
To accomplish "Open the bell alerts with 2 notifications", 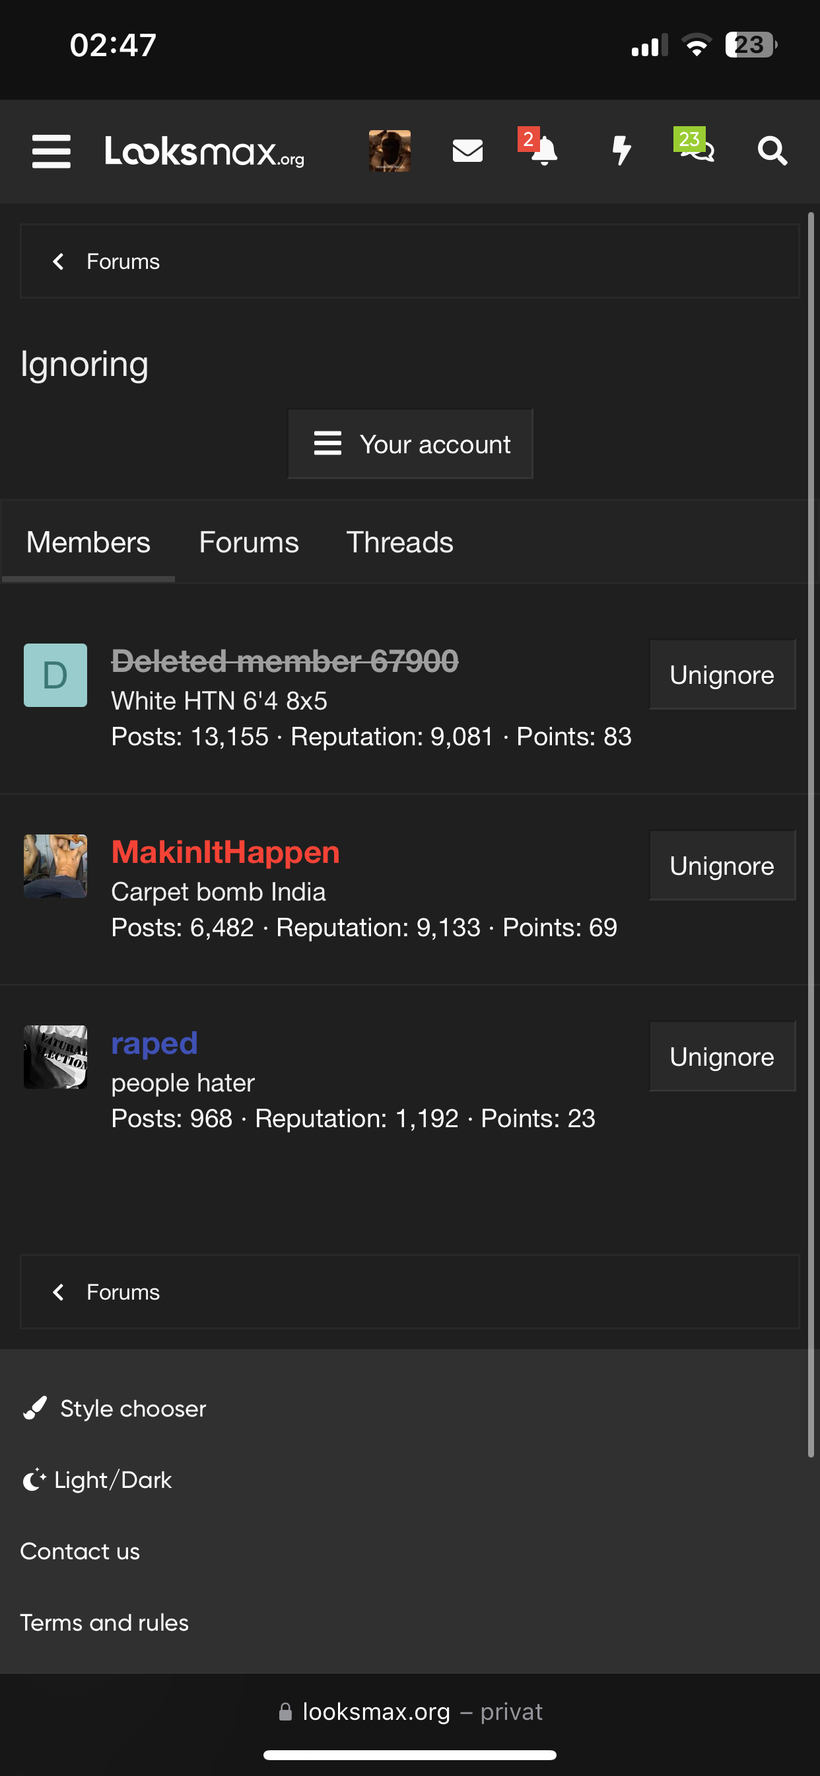I will (x=543, y=149).
